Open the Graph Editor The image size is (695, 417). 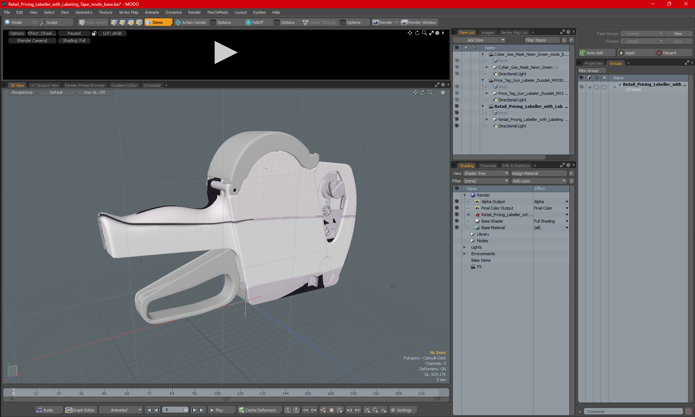click(x=80, y=410)
